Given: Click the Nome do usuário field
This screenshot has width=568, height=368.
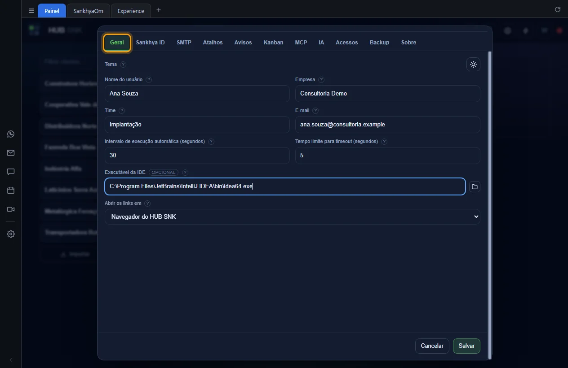Looking at the screenshot, I should pos(197,94).
